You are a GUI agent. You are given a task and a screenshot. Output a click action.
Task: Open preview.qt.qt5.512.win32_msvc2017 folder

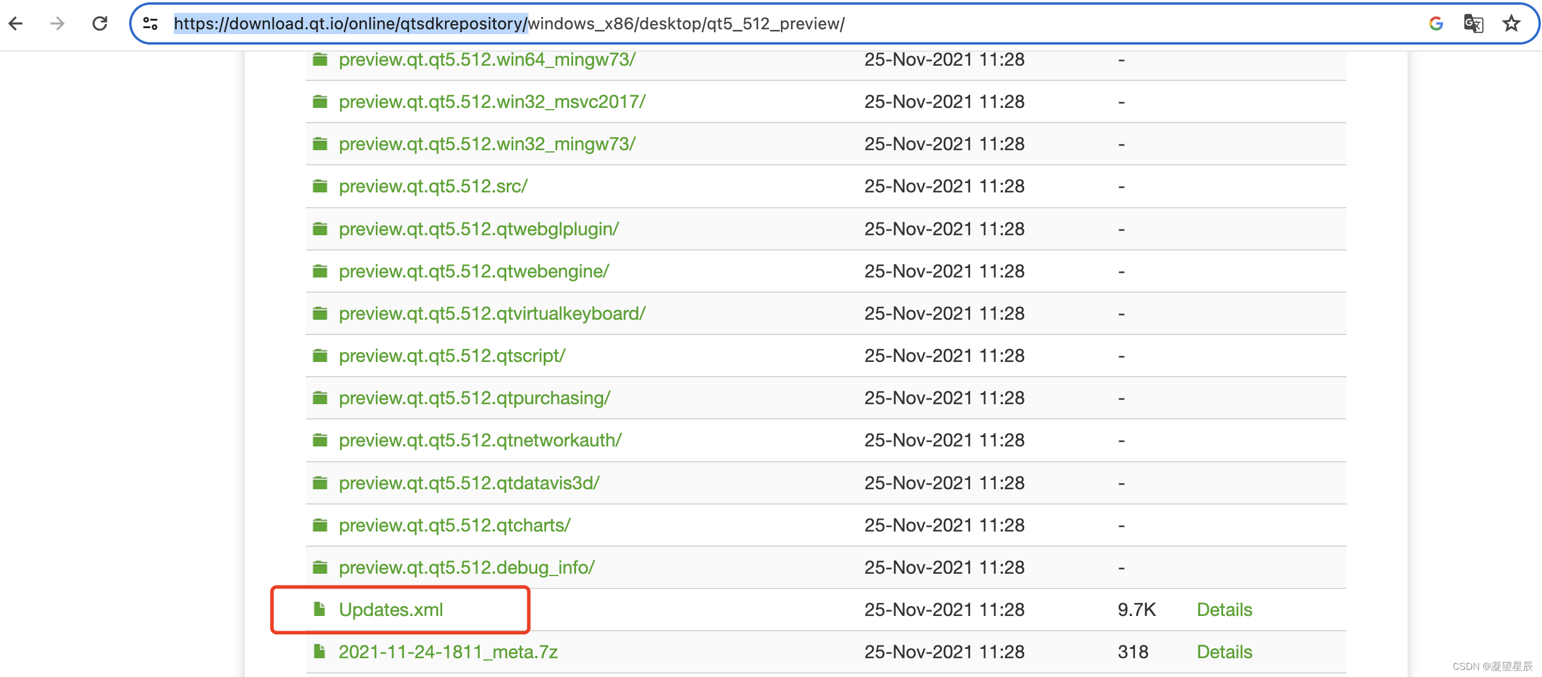pos(491,101)
